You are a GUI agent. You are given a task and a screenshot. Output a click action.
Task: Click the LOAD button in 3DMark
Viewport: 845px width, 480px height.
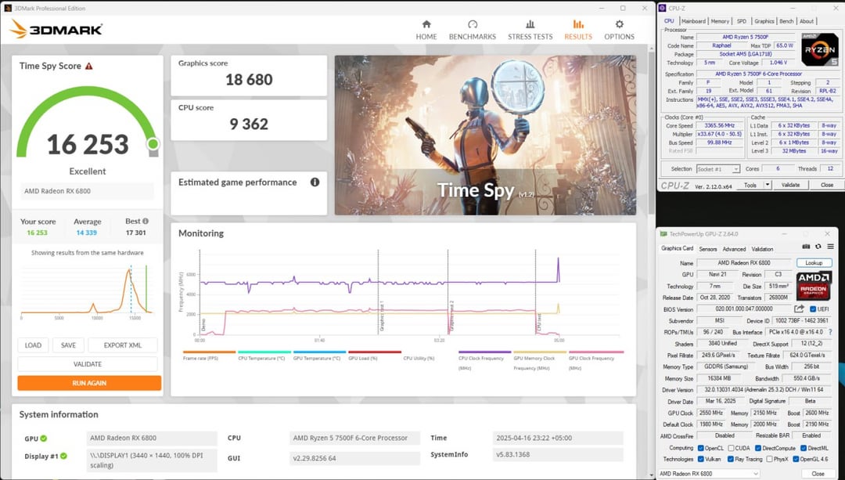tap(33, 345)
